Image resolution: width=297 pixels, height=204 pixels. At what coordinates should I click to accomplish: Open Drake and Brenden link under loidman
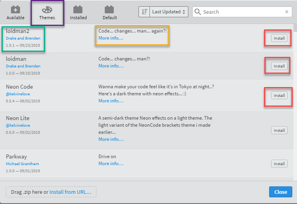23,66
